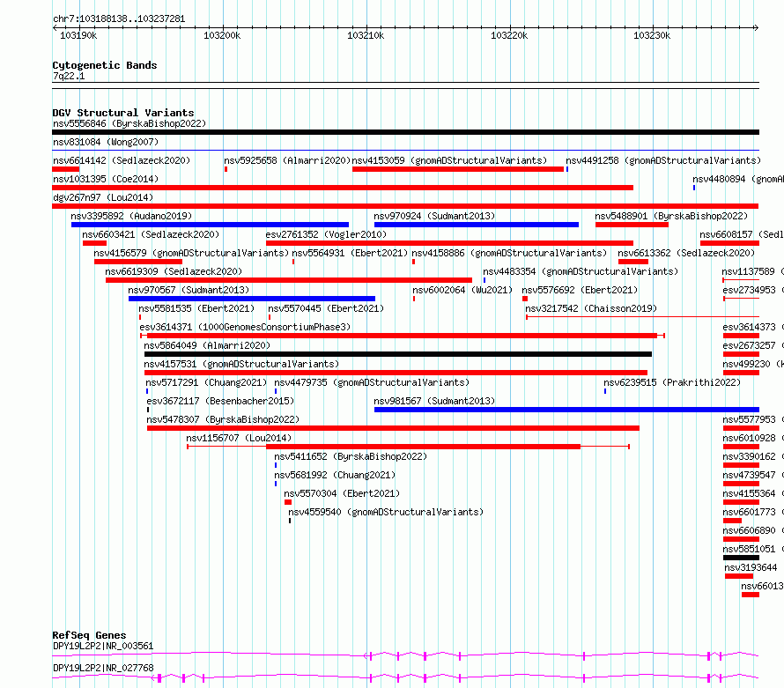Select esv3614371 (1000GenomesConsortiumPhase3) label
This screenshot has height=688, width=784.
click(x=245, y=327)
